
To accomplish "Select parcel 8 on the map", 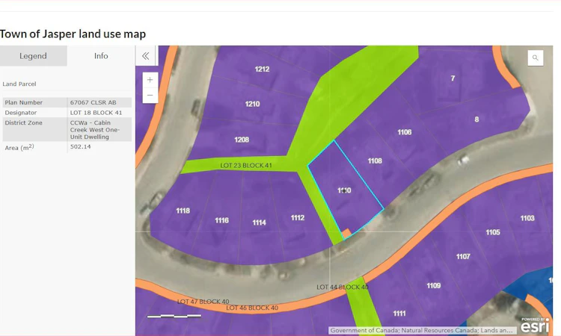I will click(x=476, y=119).
